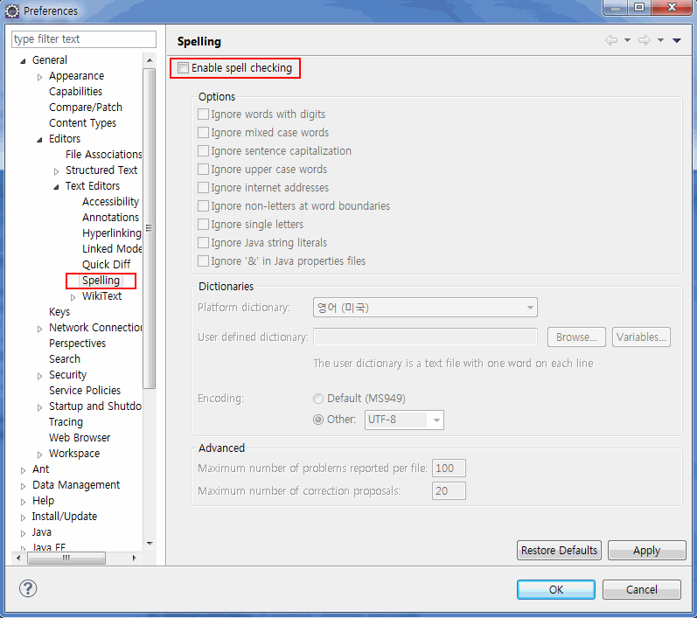Confirm with the OK button

(555, 589)
